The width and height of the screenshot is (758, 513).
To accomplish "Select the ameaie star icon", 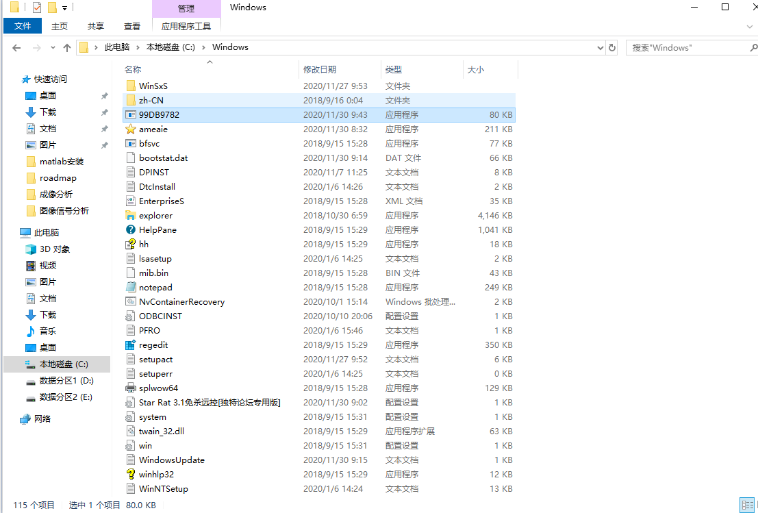I will coord(131,129).
